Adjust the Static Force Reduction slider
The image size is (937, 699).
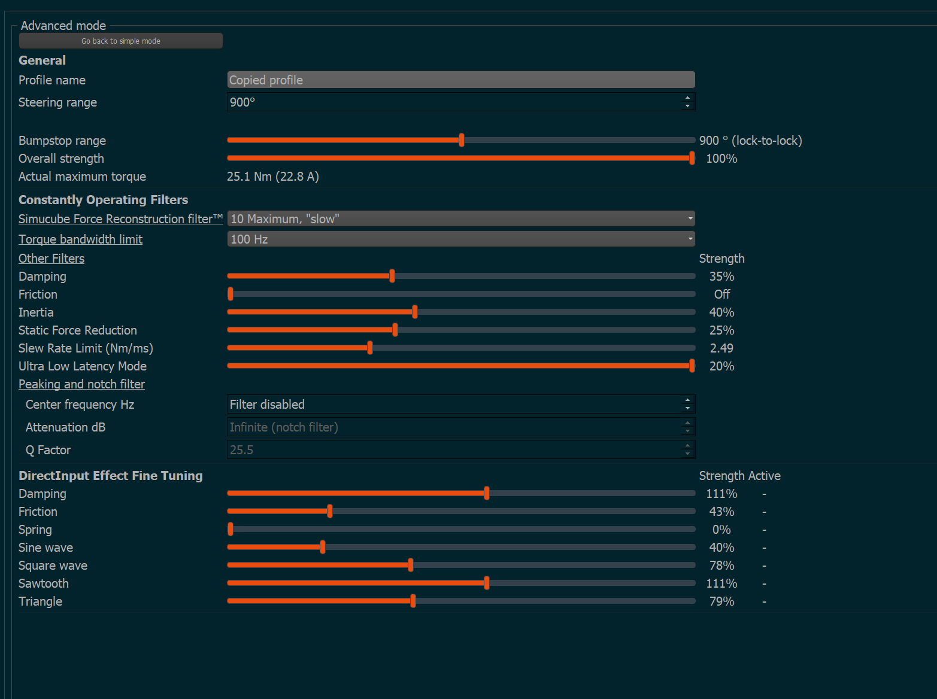[x=461, y=330]
